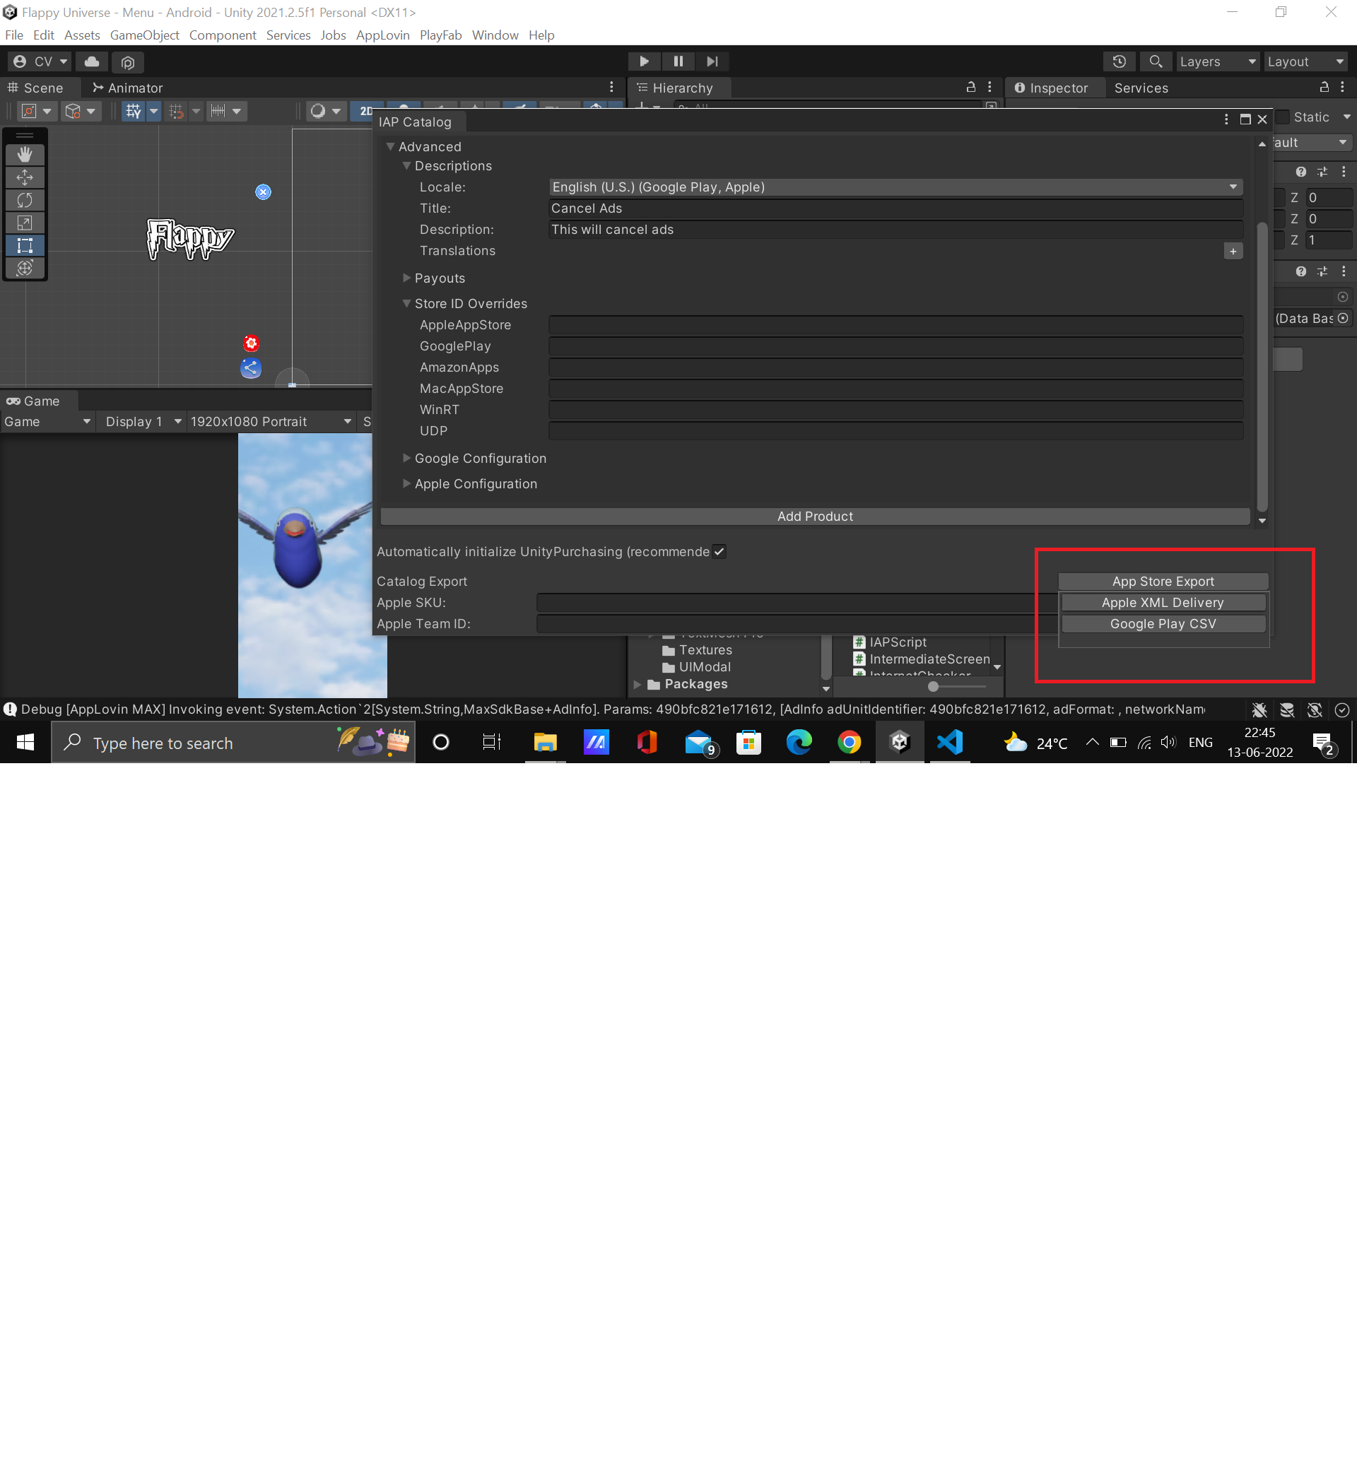This screenshot has height=1467, width=1357.
Task: Click the AppleAppStore store ID field
Action: tap(895, 325)
